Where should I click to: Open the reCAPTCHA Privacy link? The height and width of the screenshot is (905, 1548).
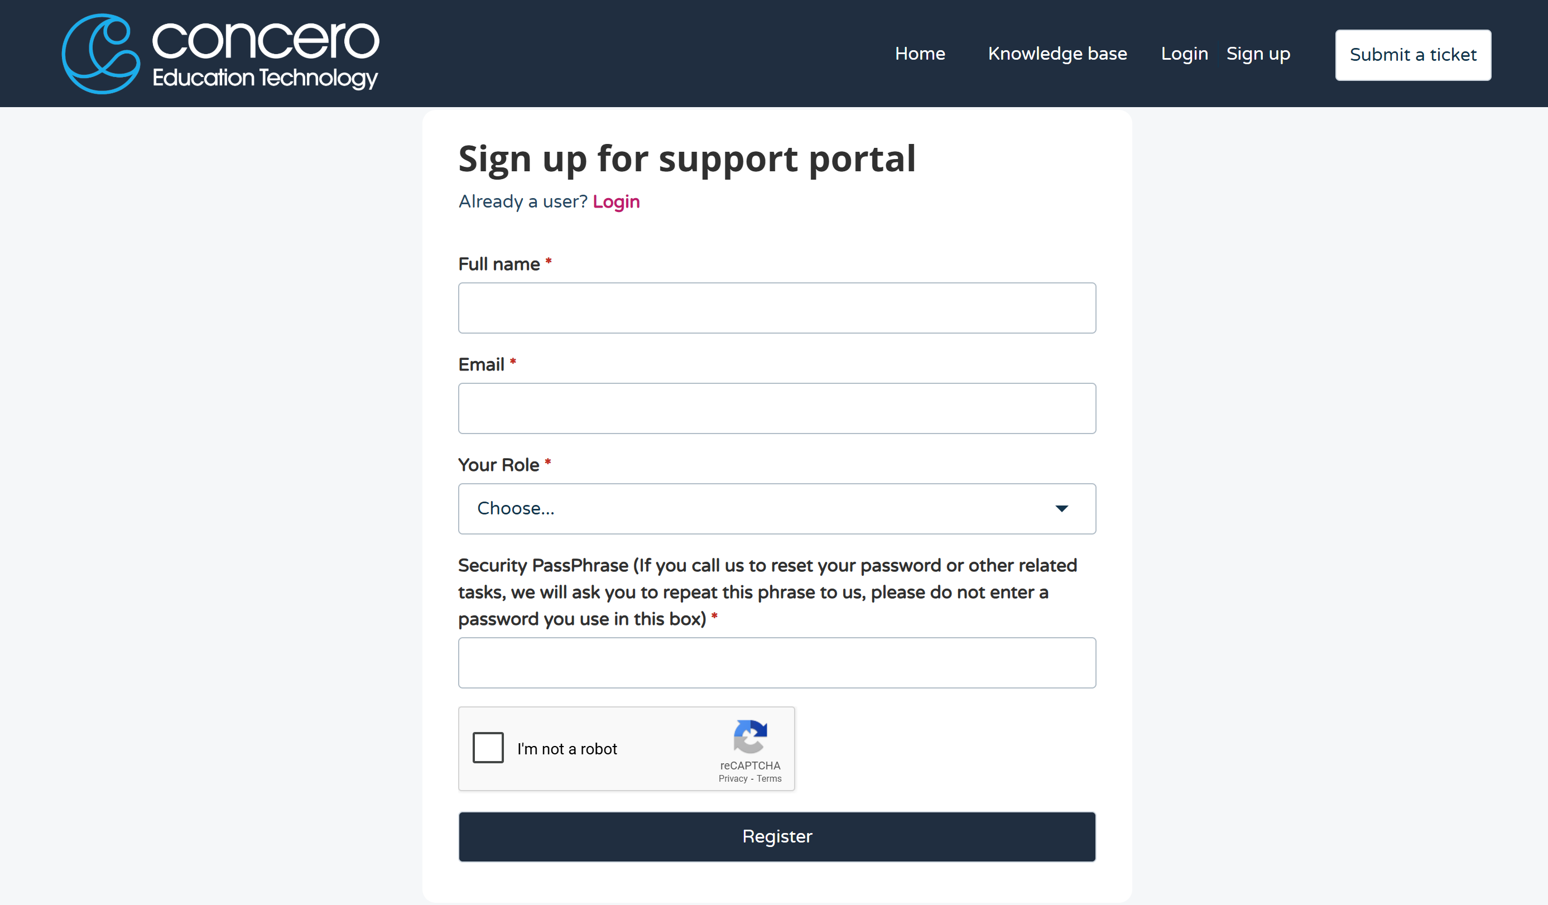click(733, 778)
